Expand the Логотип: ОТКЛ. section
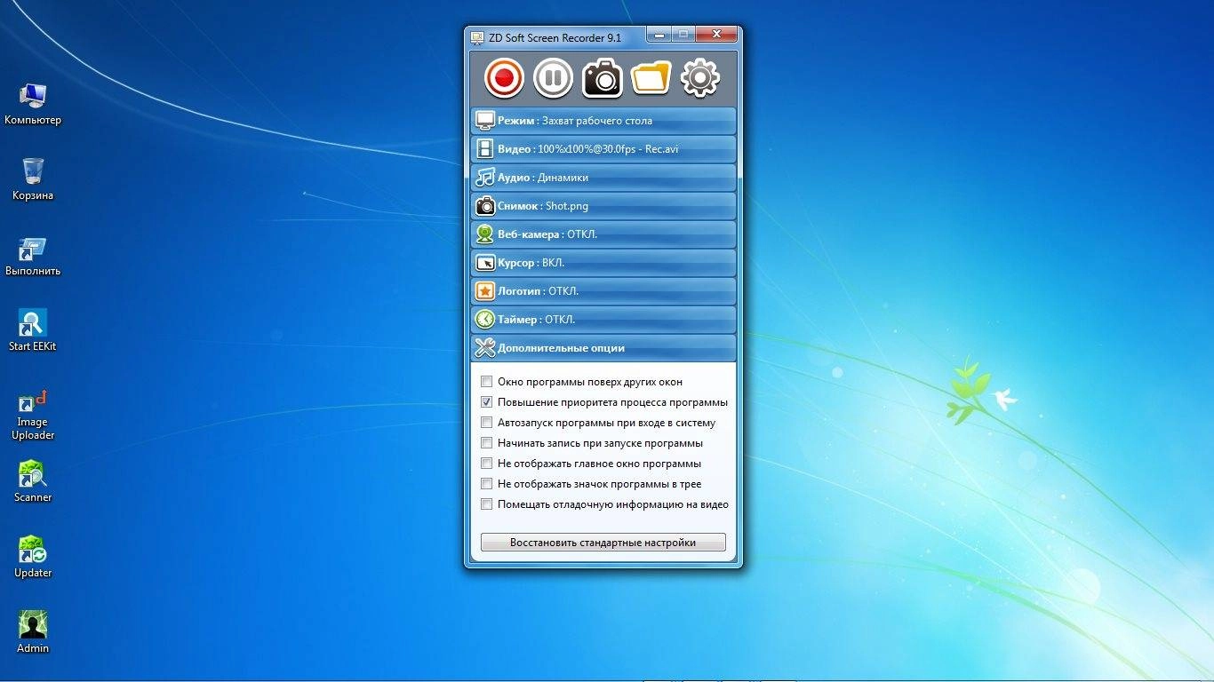1214x682 pixels. [603, 291]
